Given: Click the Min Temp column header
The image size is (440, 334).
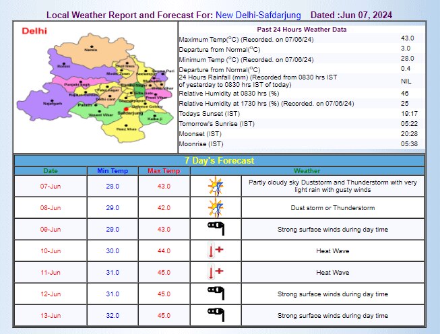Looking at the screenshot, I should (x=113, y=171).
